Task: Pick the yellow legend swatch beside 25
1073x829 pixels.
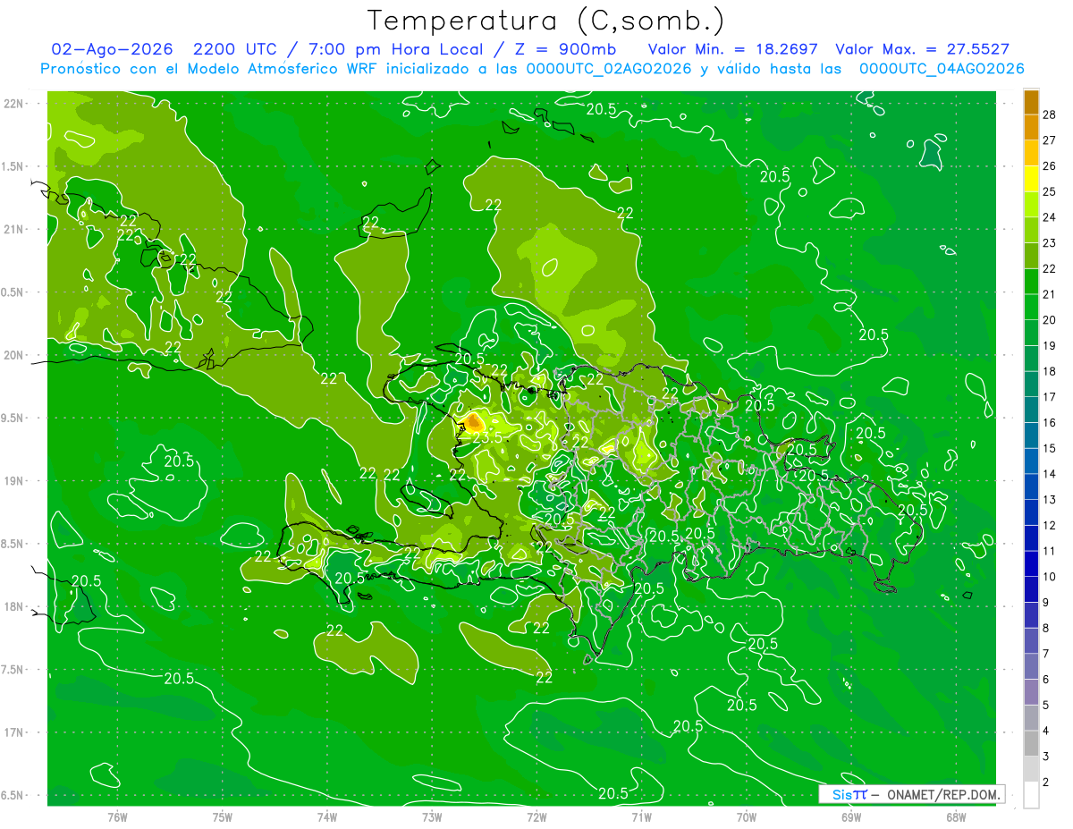Action: pos(1031,179)
